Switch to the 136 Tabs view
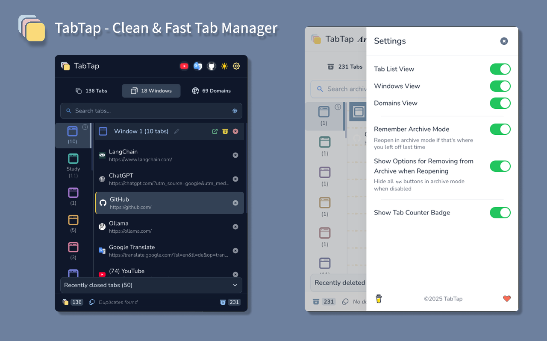 click(x=91, y=90)
